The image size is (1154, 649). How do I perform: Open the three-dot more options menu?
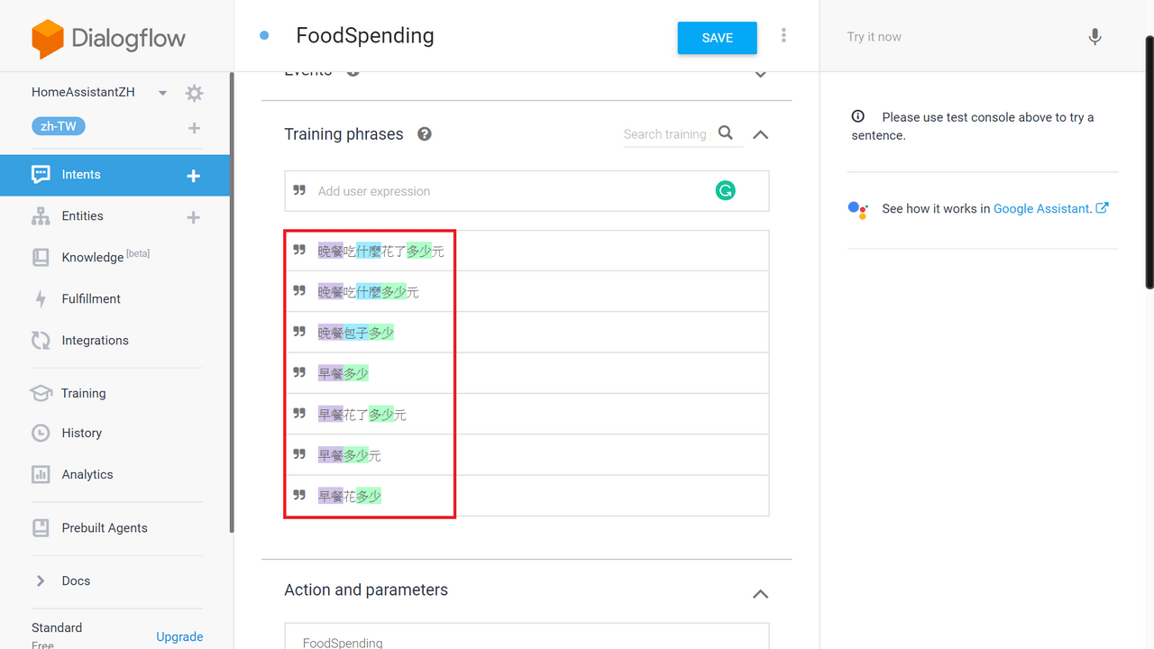point(783,35)
